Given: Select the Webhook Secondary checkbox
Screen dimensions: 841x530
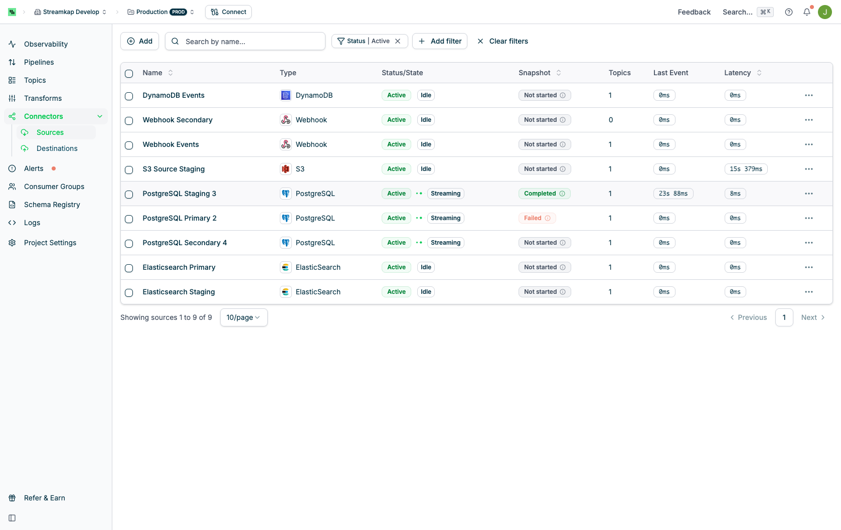Looking at the screenshot, I should pos(129,121).
